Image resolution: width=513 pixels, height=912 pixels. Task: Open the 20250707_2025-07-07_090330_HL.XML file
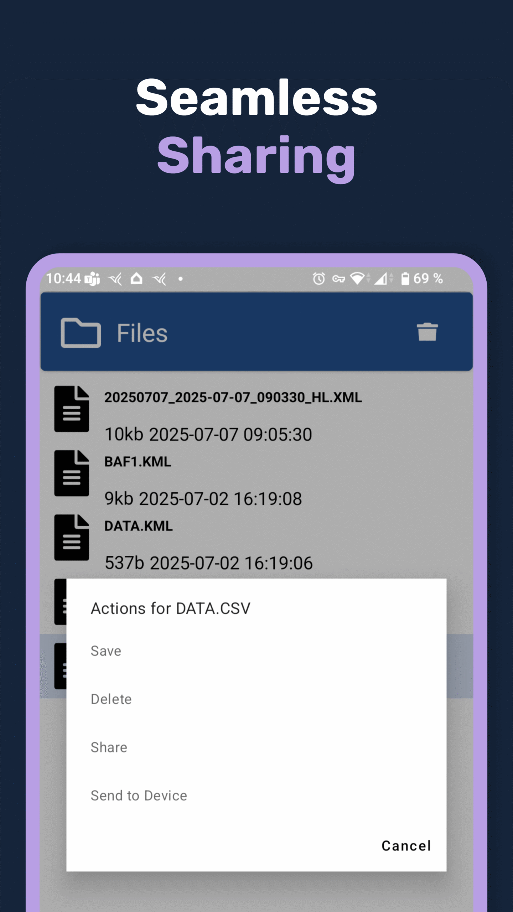(233, 398)
